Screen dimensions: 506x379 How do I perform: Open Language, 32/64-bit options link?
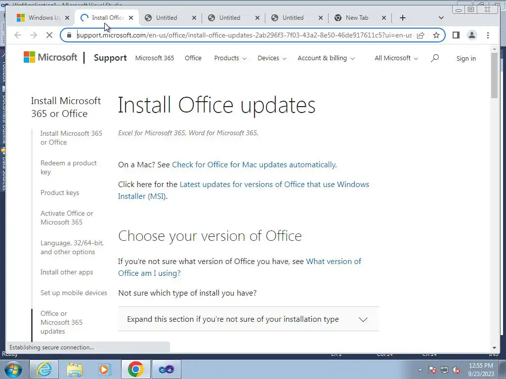[x=72, y=247]
